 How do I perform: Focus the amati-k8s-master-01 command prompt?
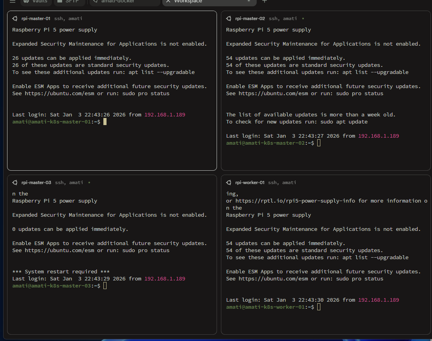click(105, 122)
